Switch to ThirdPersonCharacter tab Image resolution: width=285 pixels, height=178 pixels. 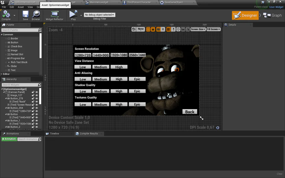[x=139, y=2]
